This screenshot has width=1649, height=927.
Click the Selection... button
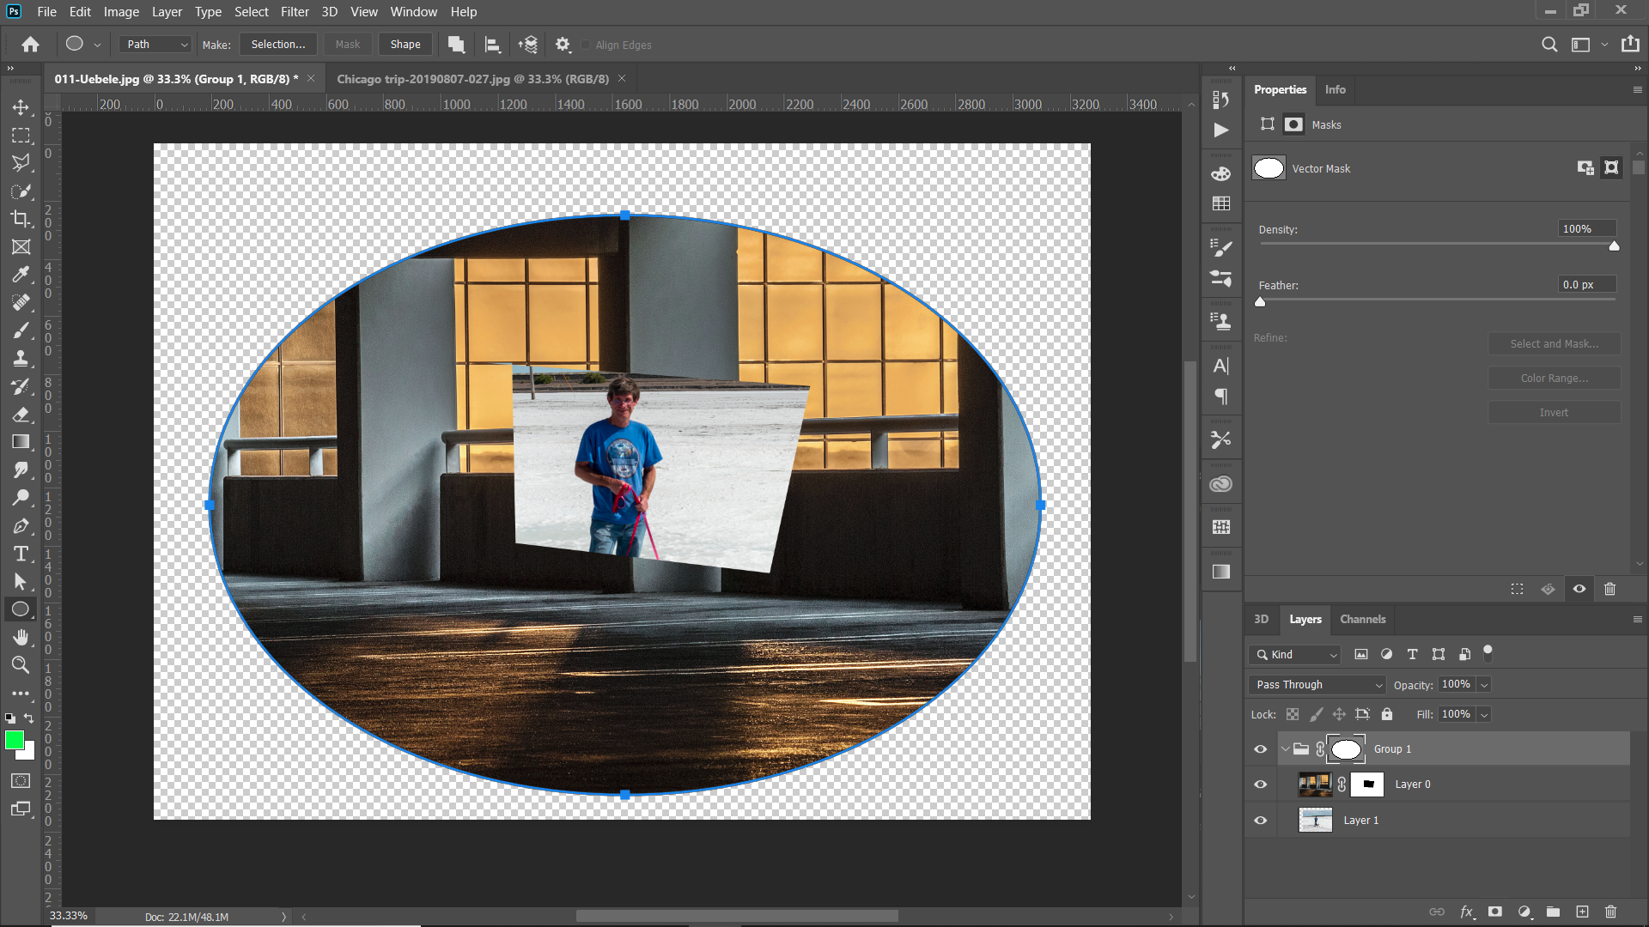point(277,45)
